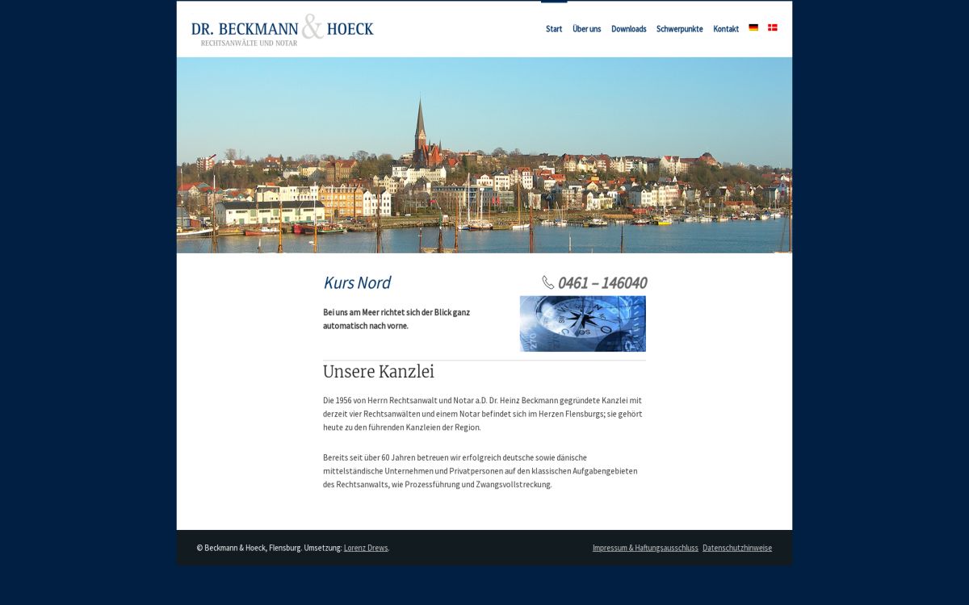The width and height of the screenshot is (969, 605).
Task: Open the Schwerpunkte page
Action: tap(679, 29)
